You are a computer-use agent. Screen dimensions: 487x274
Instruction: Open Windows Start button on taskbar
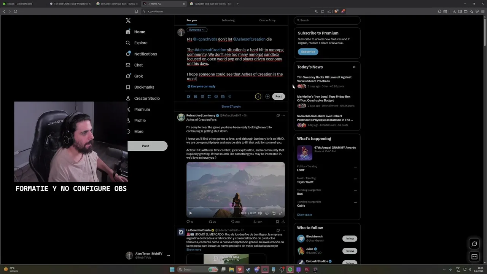[x=172, y=269]
